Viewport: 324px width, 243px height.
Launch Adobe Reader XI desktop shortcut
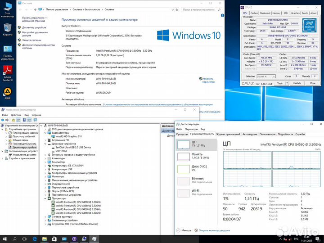click(x=8, y=73)
